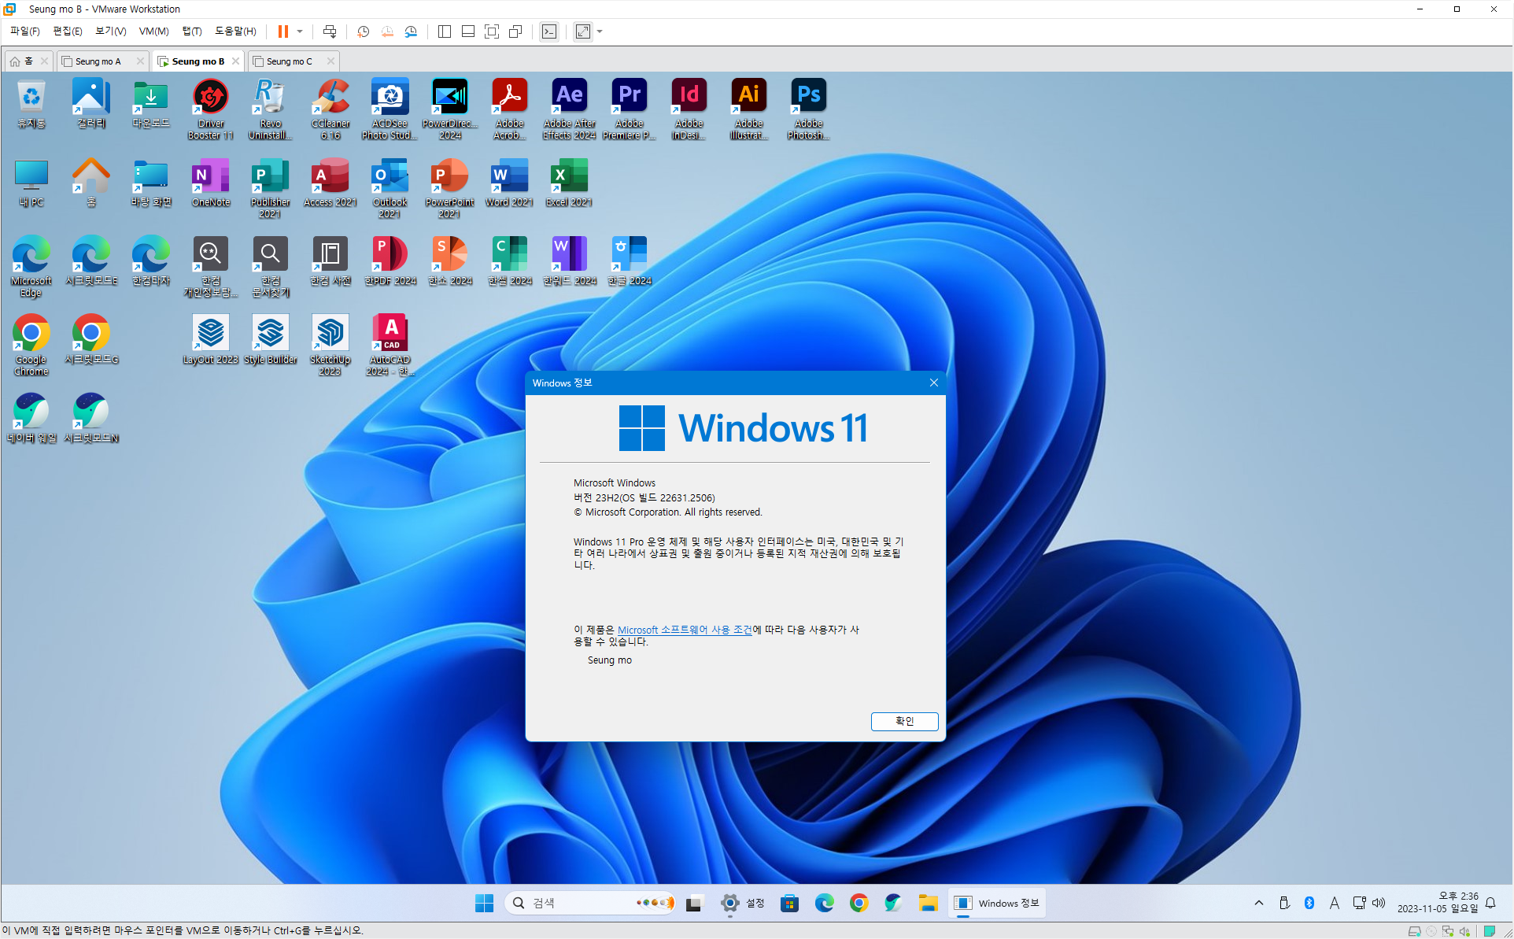Screen dimensions: 1514x939
Task: Expand the stretch guest dropdown arrow
Action: click(x=600, y=31)
